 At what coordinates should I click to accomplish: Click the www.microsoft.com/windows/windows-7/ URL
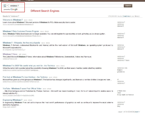coord(18,24)
